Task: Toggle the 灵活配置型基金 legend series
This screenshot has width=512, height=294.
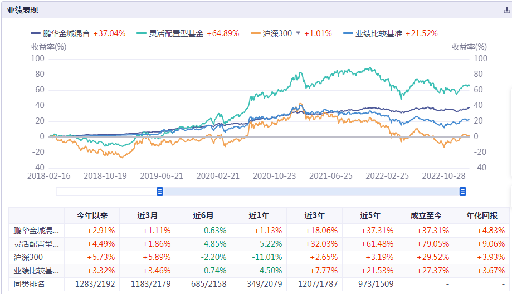Action: tap(177, 33)
